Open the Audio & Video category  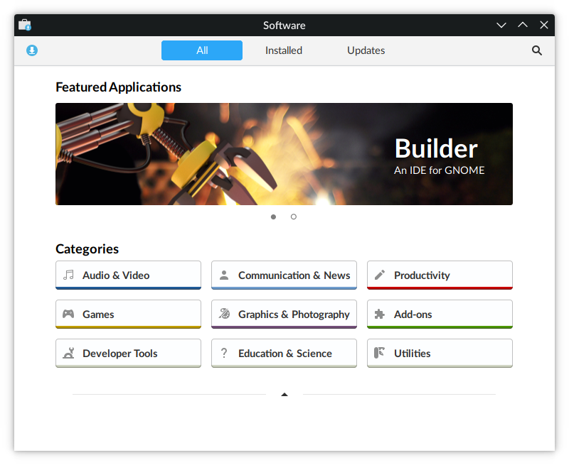click(129, 275)
